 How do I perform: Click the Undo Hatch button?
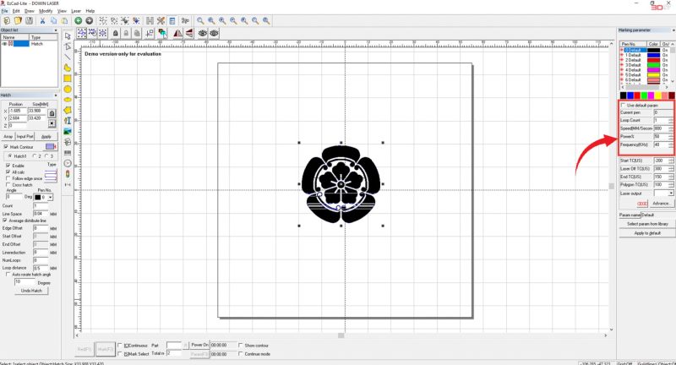(x=31, y=291)
